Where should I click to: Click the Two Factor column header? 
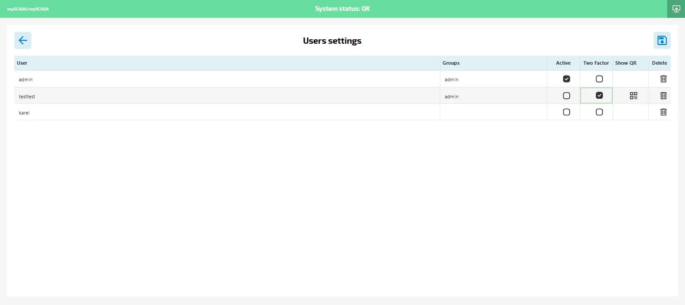click(x=596, y=63)
